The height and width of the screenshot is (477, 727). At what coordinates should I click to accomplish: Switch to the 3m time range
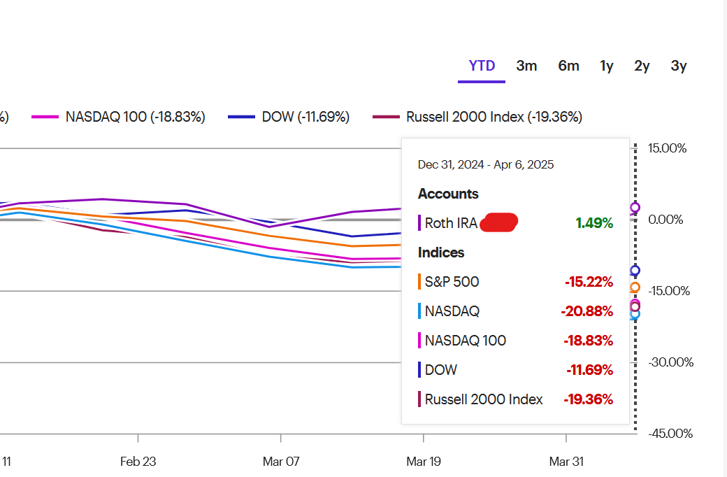tap(526, 66)
